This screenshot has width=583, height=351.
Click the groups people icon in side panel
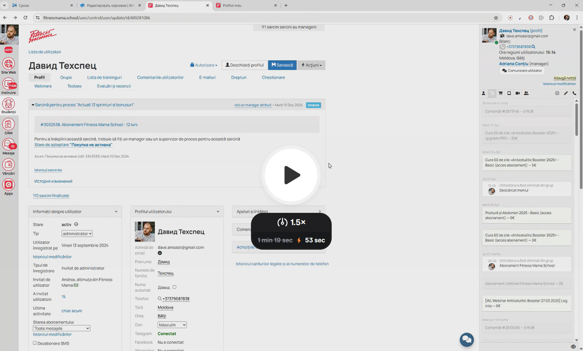526,93
